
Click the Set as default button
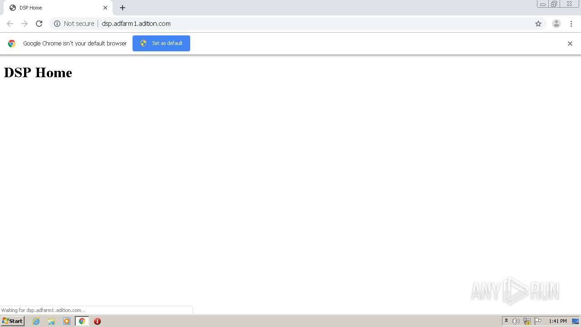(161, 43)
